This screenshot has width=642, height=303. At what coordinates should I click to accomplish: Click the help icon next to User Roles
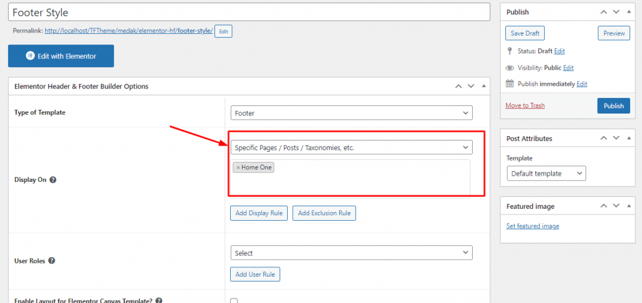click(x=51, y=261)
